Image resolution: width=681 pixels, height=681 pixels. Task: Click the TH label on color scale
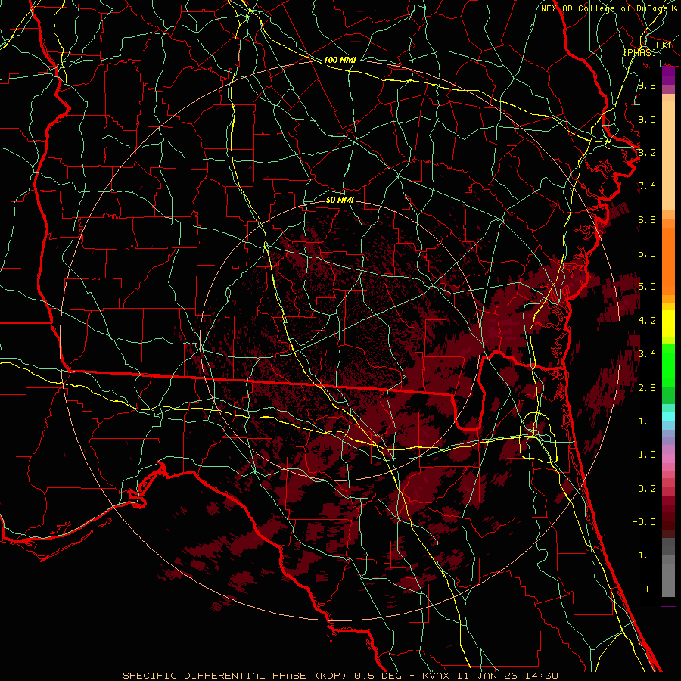650,589
